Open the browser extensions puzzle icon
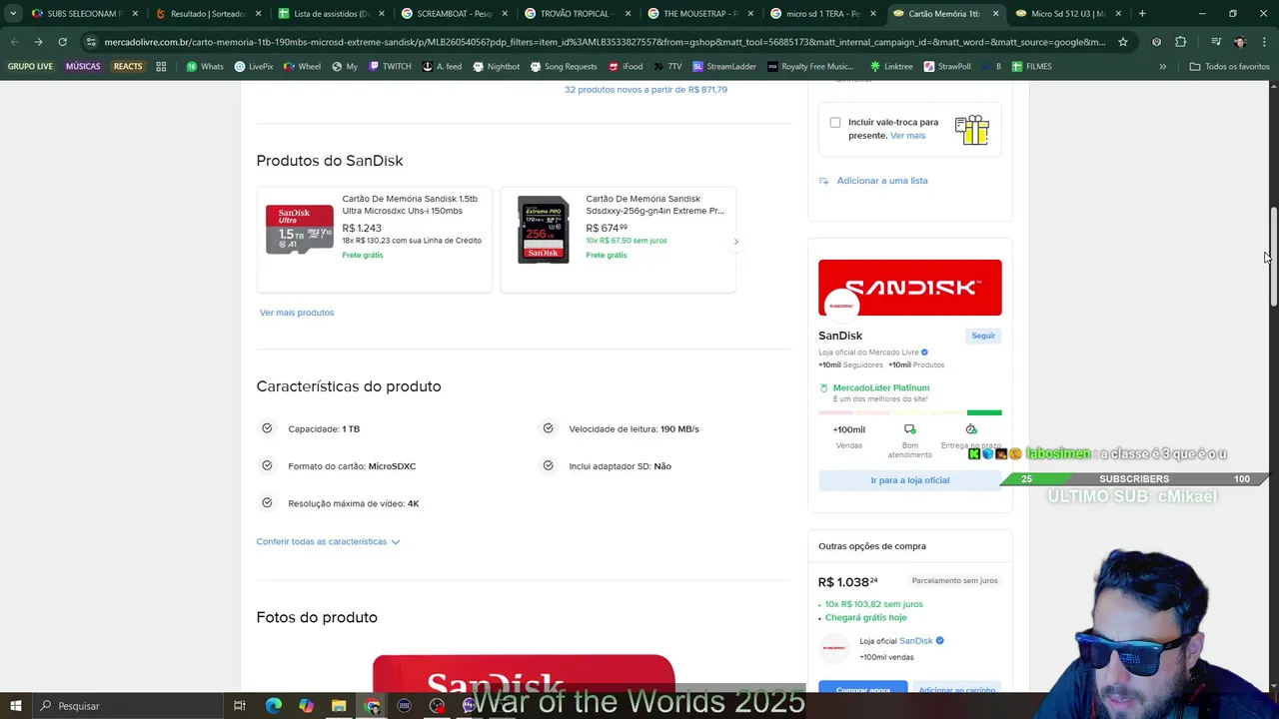 [x=1181, y=42]
